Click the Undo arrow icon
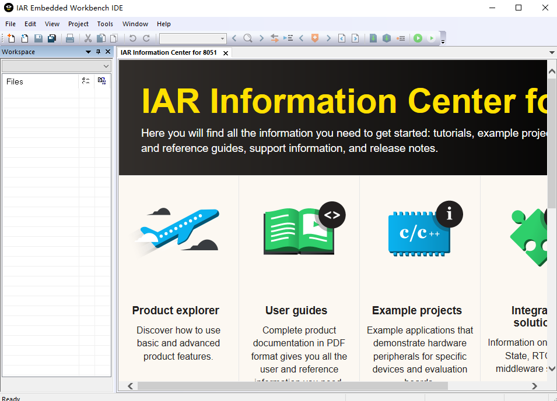 click(133, 38)
